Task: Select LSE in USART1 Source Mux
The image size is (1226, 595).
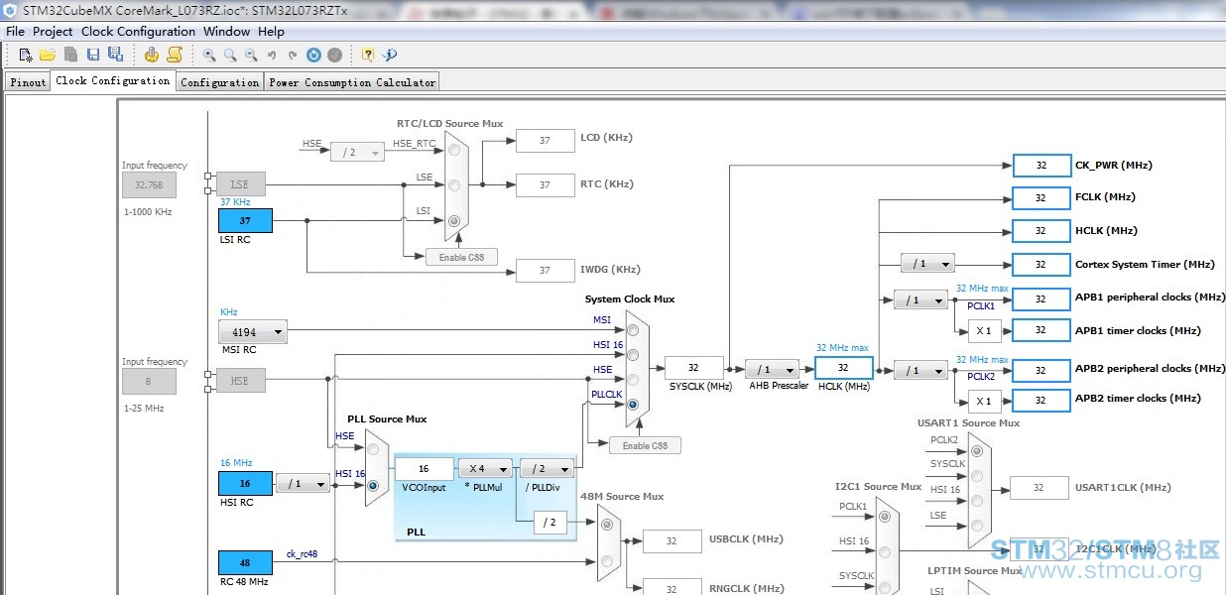Action: pos(976,527)
